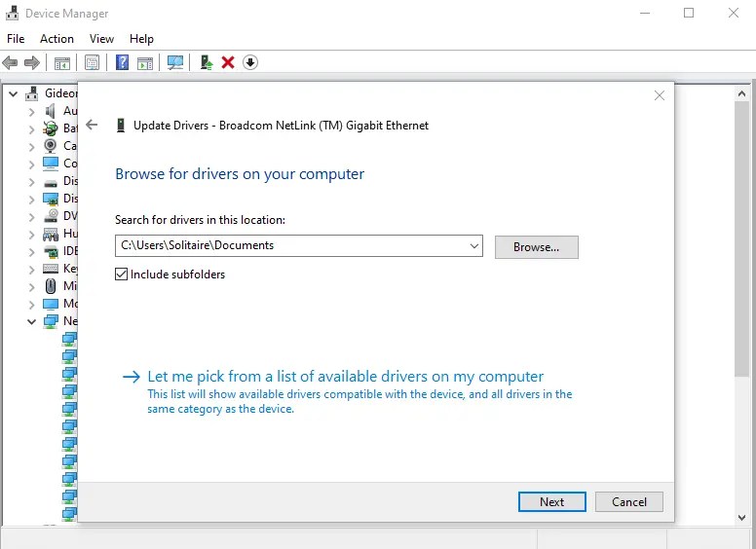Select the Mice category mouse icon
The height and width of the screenshot is (549, 756).
coord(50,286)
